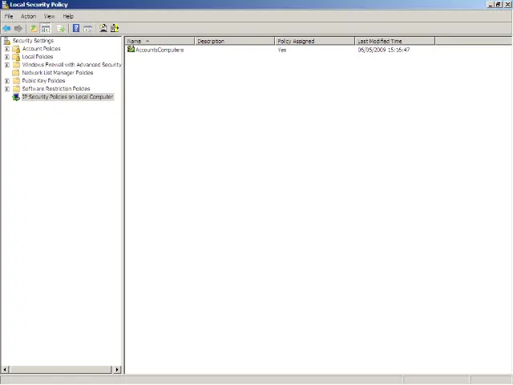Viewport: 513px width, 385px height.
Task: Toggle the Show/Hide Action Pane icon
Action: [87, 29]
